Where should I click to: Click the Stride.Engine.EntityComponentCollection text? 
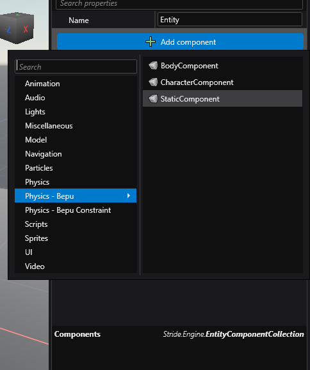233,334
